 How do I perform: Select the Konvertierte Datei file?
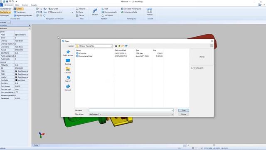click(x=84, y=56)
